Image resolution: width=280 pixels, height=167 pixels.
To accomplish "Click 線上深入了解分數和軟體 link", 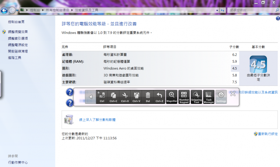I will (97, 120).
